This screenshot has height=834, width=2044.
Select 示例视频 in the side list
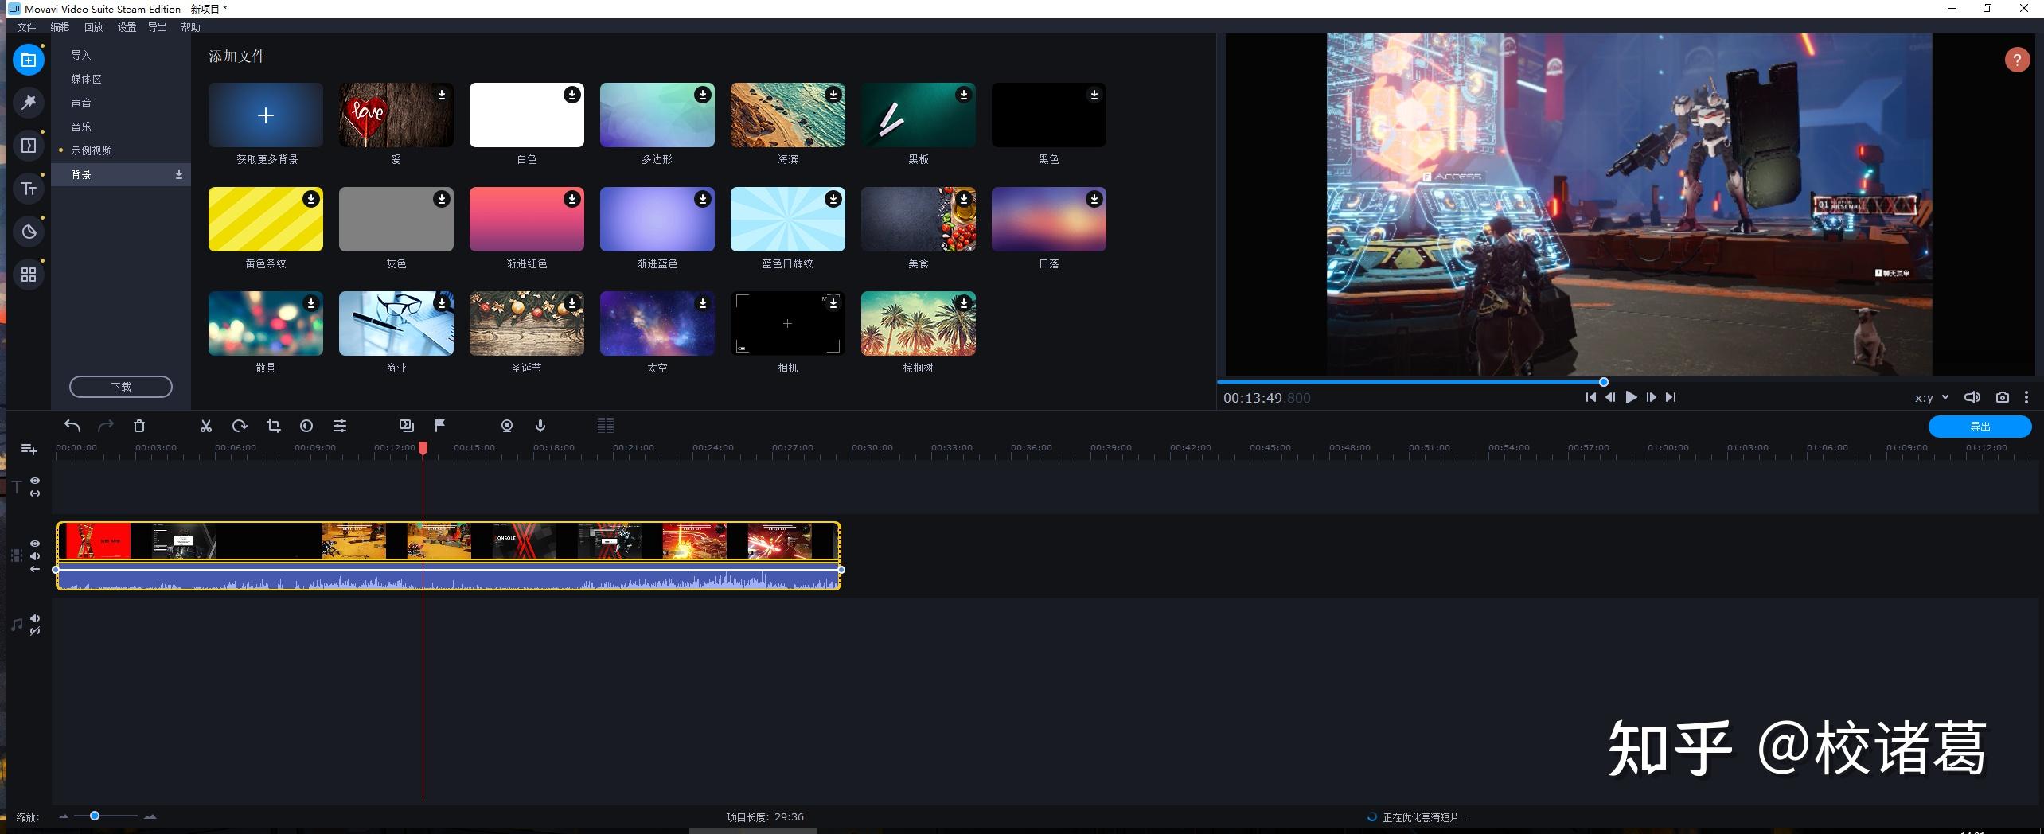tap(121, 150)
